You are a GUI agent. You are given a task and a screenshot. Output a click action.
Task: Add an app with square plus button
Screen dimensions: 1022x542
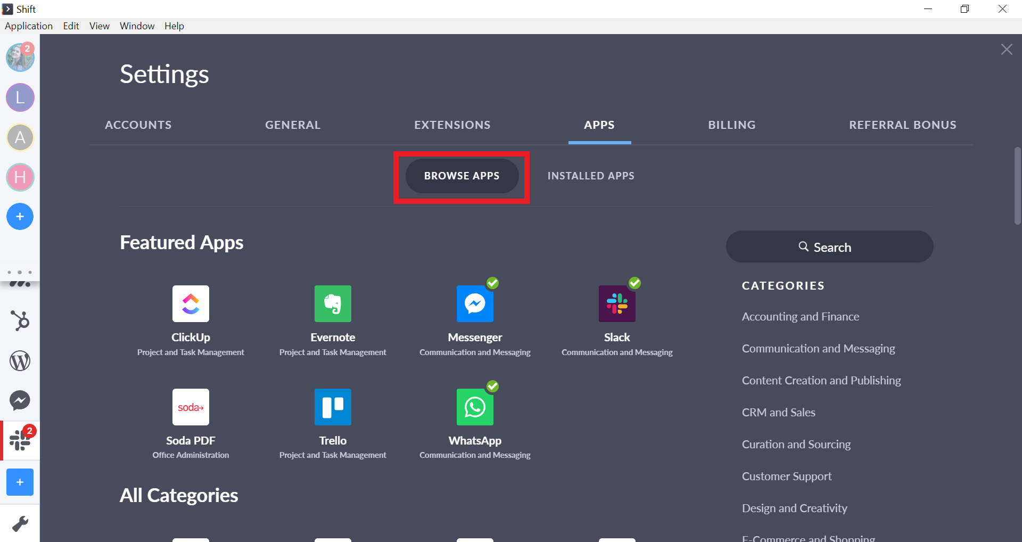point(20,482)
